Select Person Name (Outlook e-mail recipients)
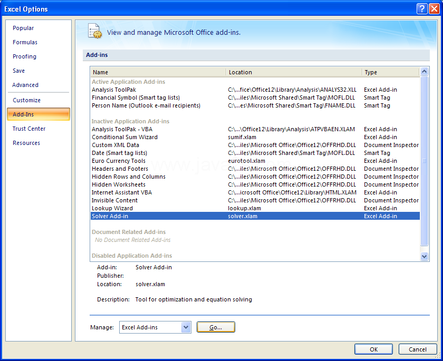The image size is (443, 361). point(255,105)
